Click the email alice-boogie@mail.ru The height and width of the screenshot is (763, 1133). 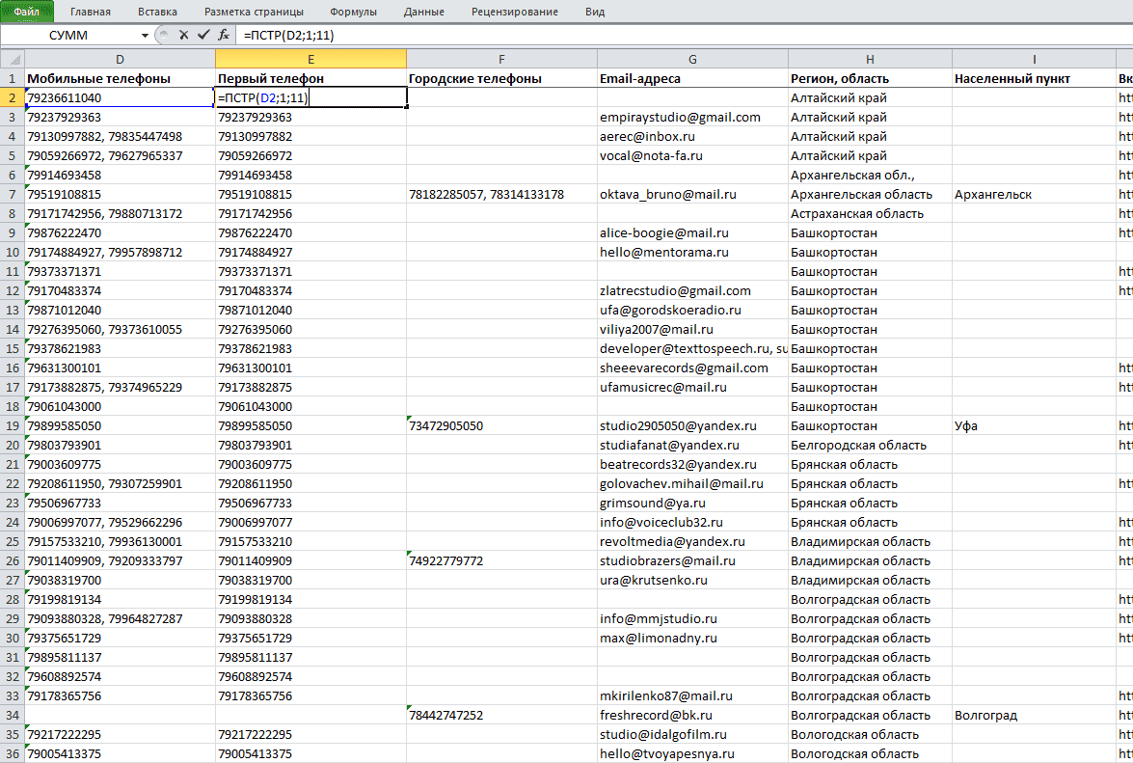[664, 232]
